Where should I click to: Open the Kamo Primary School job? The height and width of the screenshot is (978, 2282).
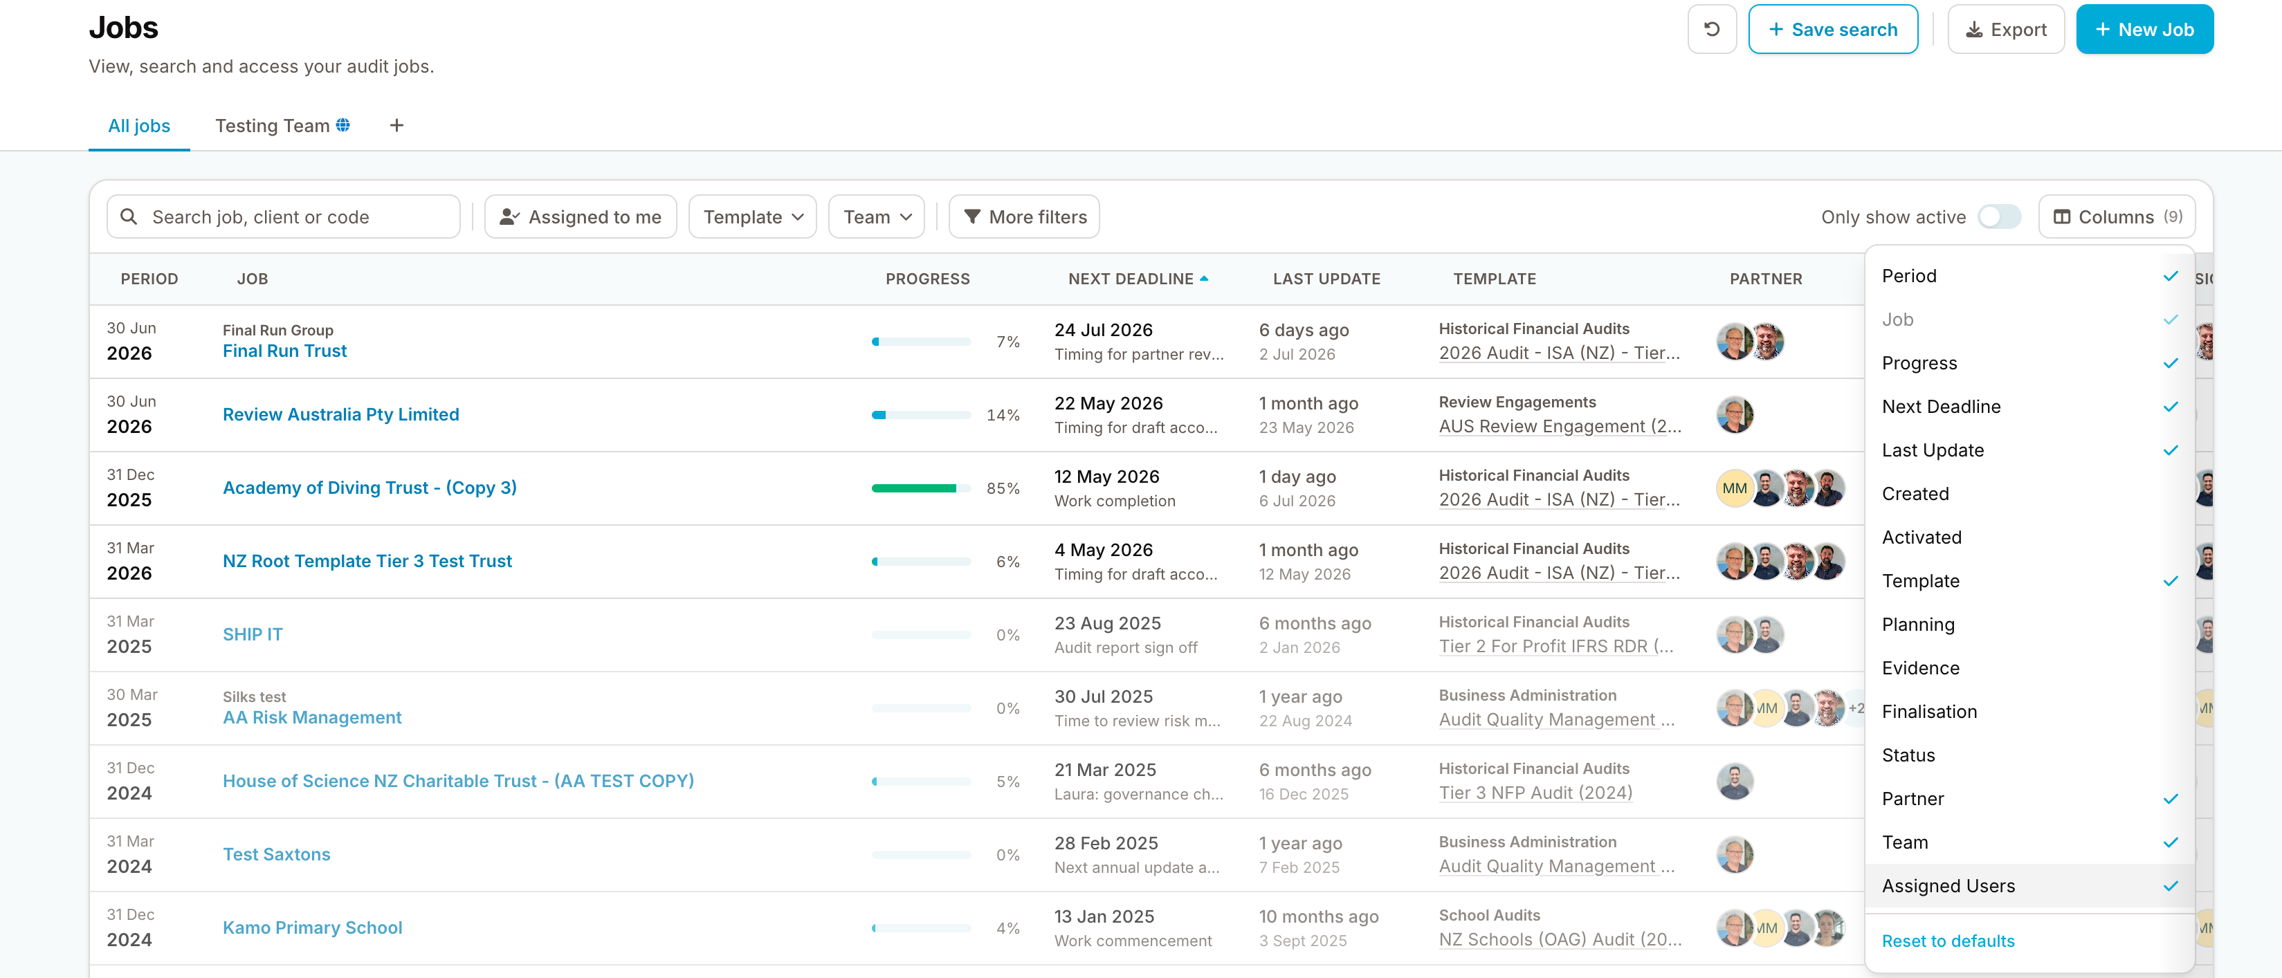312,928
